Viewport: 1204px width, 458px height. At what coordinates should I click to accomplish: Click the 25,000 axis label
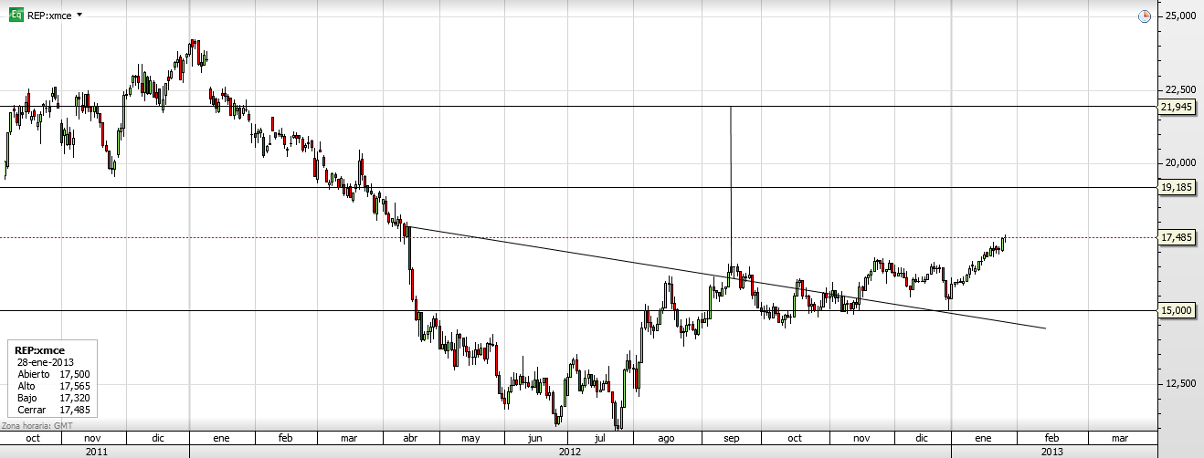(x=1181, y=16)
